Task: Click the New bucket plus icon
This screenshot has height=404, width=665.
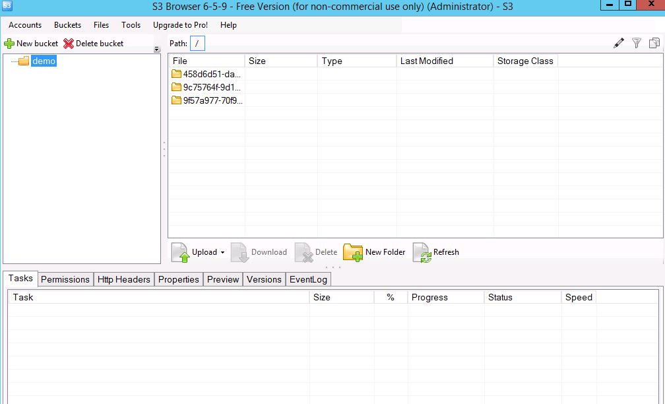Action: coord(9,44)
